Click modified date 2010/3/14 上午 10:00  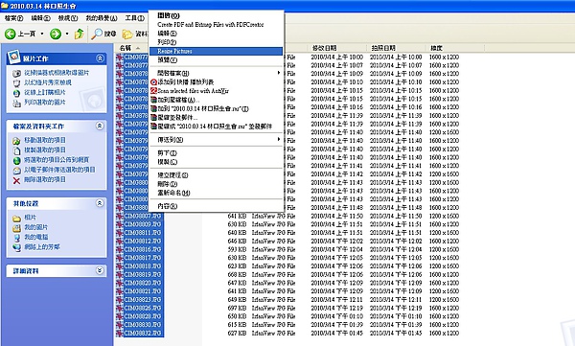click(x=337, y=58)
